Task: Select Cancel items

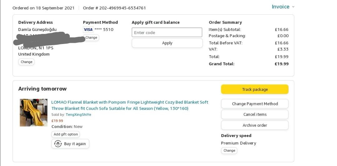Action: tap(255, 115)
